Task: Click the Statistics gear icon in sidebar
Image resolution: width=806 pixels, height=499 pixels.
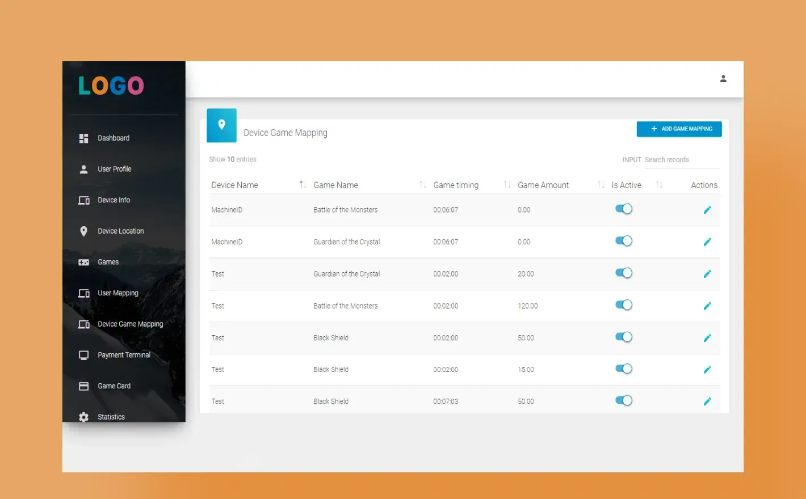Action: (x=83, y=417)
